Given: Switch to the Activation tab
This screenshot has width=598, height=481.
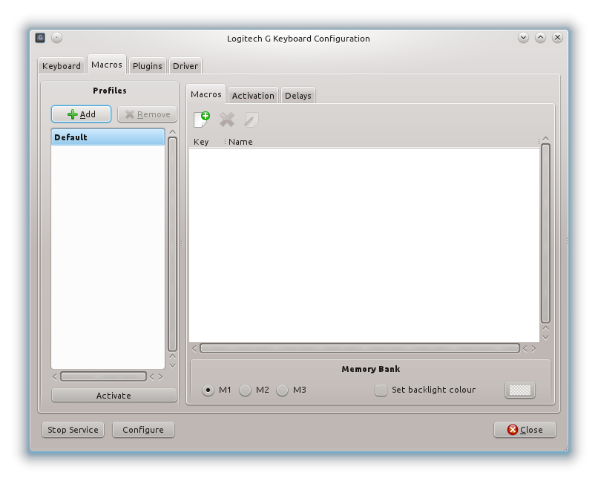Looking at the screenshot, I should [x=253, y=96].
